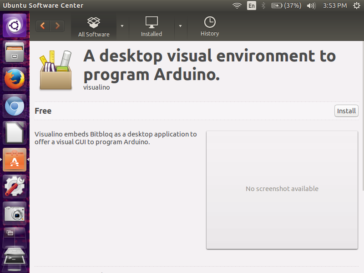This screenshot has width=364, height=273.
Task: Show Installed software section
Action: pos(152,27)
